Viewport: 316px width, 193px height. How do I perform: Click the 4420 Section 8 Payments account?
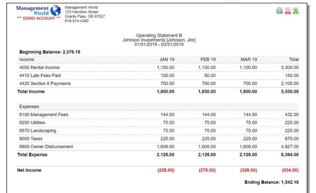(45, 84)
